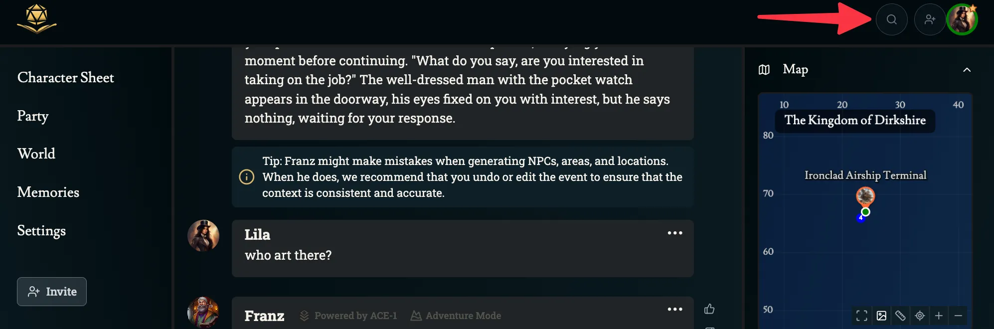
Task: Open the Memories section
Action: [x=48, y=192]
